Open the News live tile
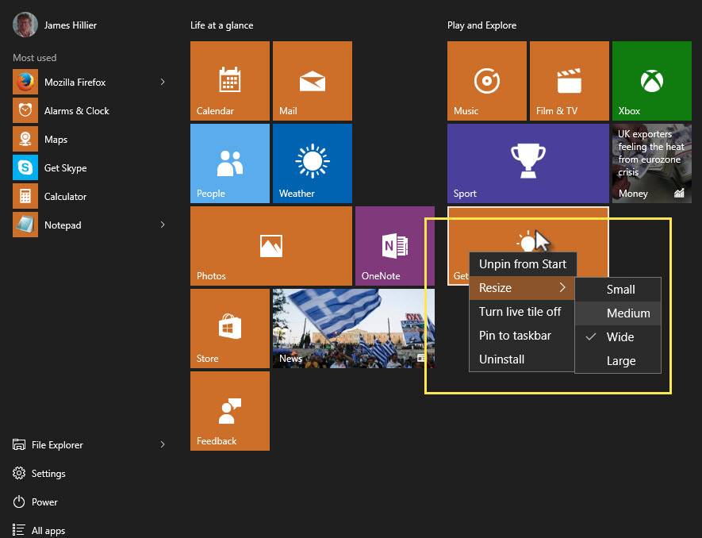The height and width of the screenshot is (538, 702). [353, 329]
